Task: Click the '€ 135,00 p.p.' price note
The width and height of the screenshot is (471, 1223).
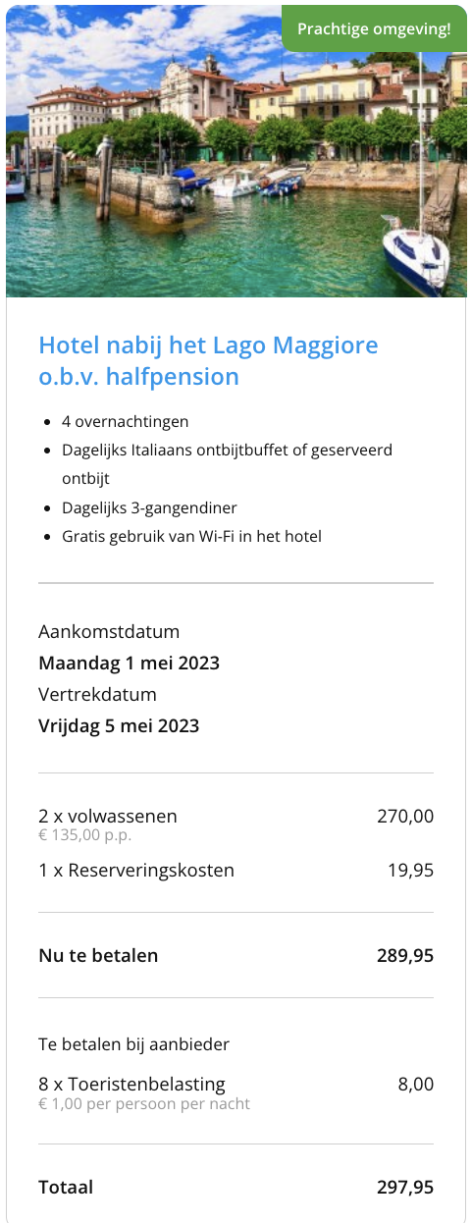Action: (84, 835)
